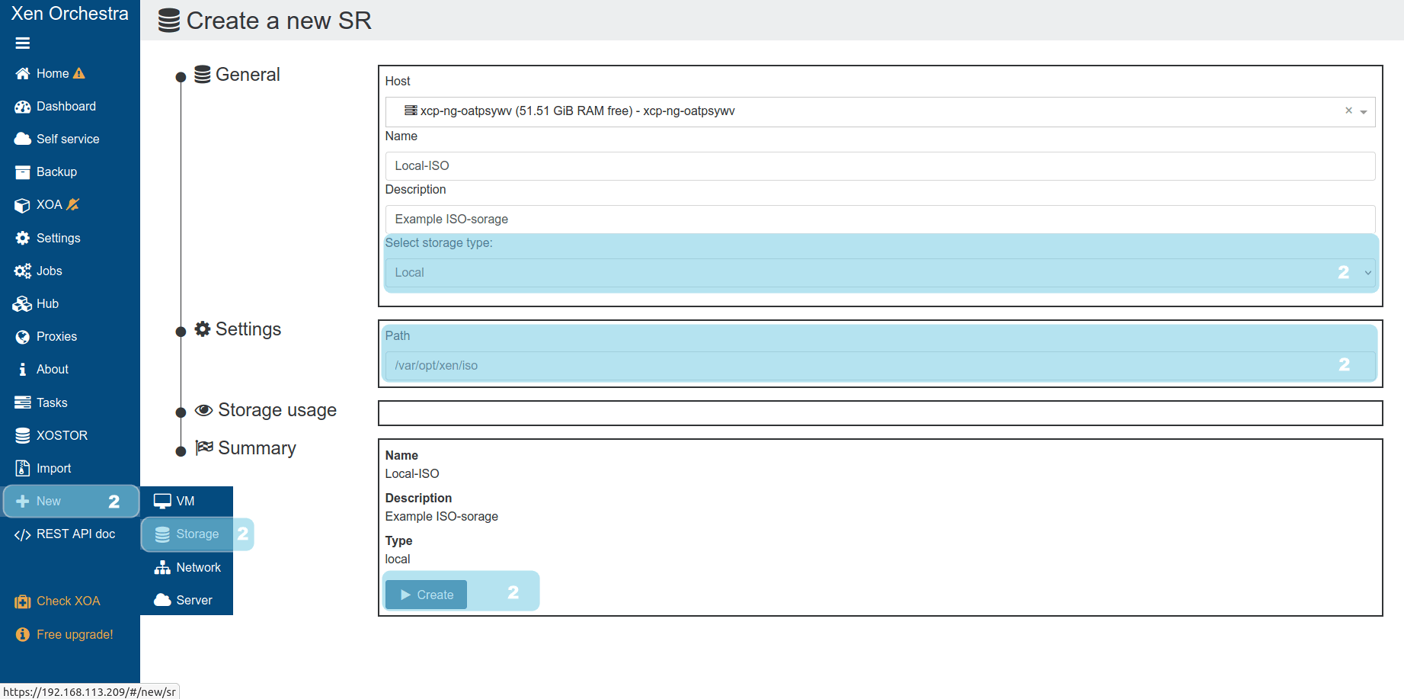The image size is (1404, 699).
Task: Expand the Host selector dropdown arrow
Action: point(1364,111)
